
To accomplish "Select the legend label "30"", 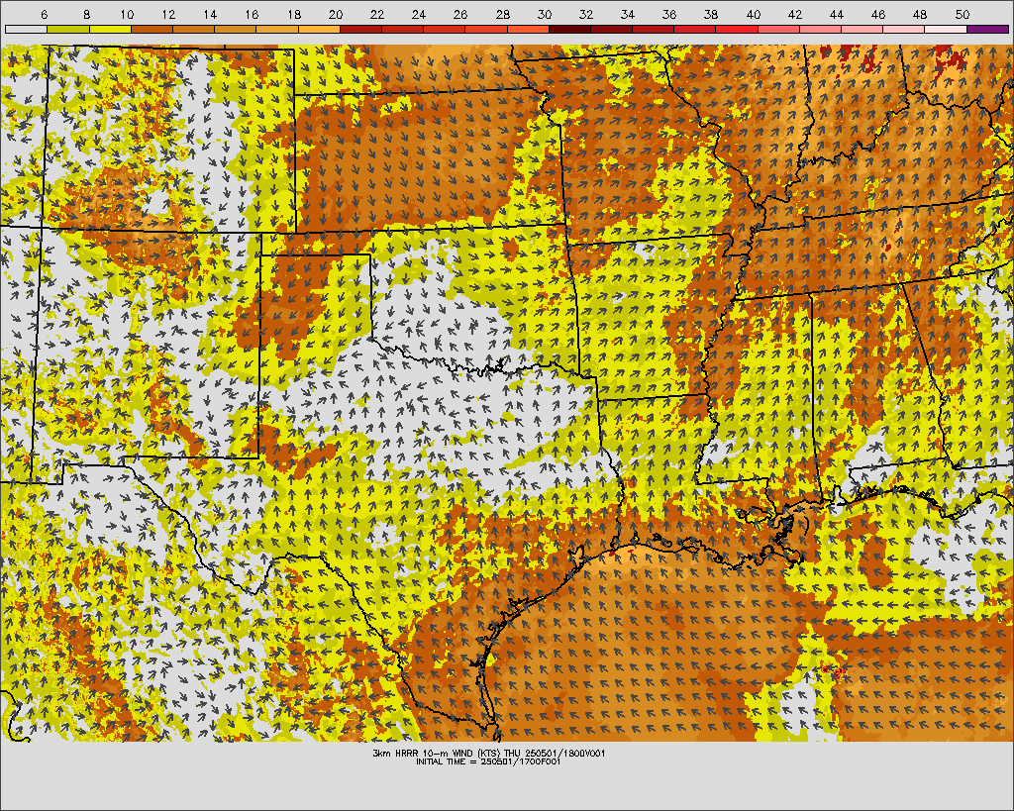I will point(545,14).
